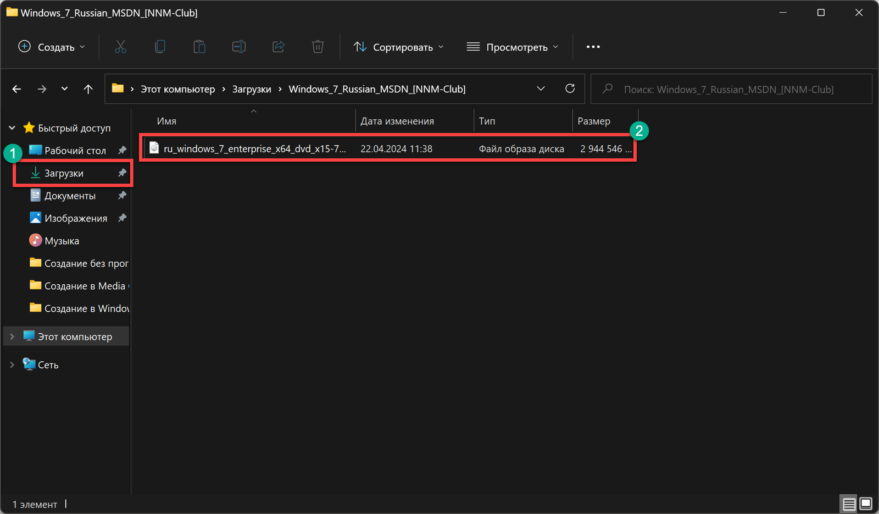
Task: Click the 2 944 546 size cell
Action: coord(605,148)
